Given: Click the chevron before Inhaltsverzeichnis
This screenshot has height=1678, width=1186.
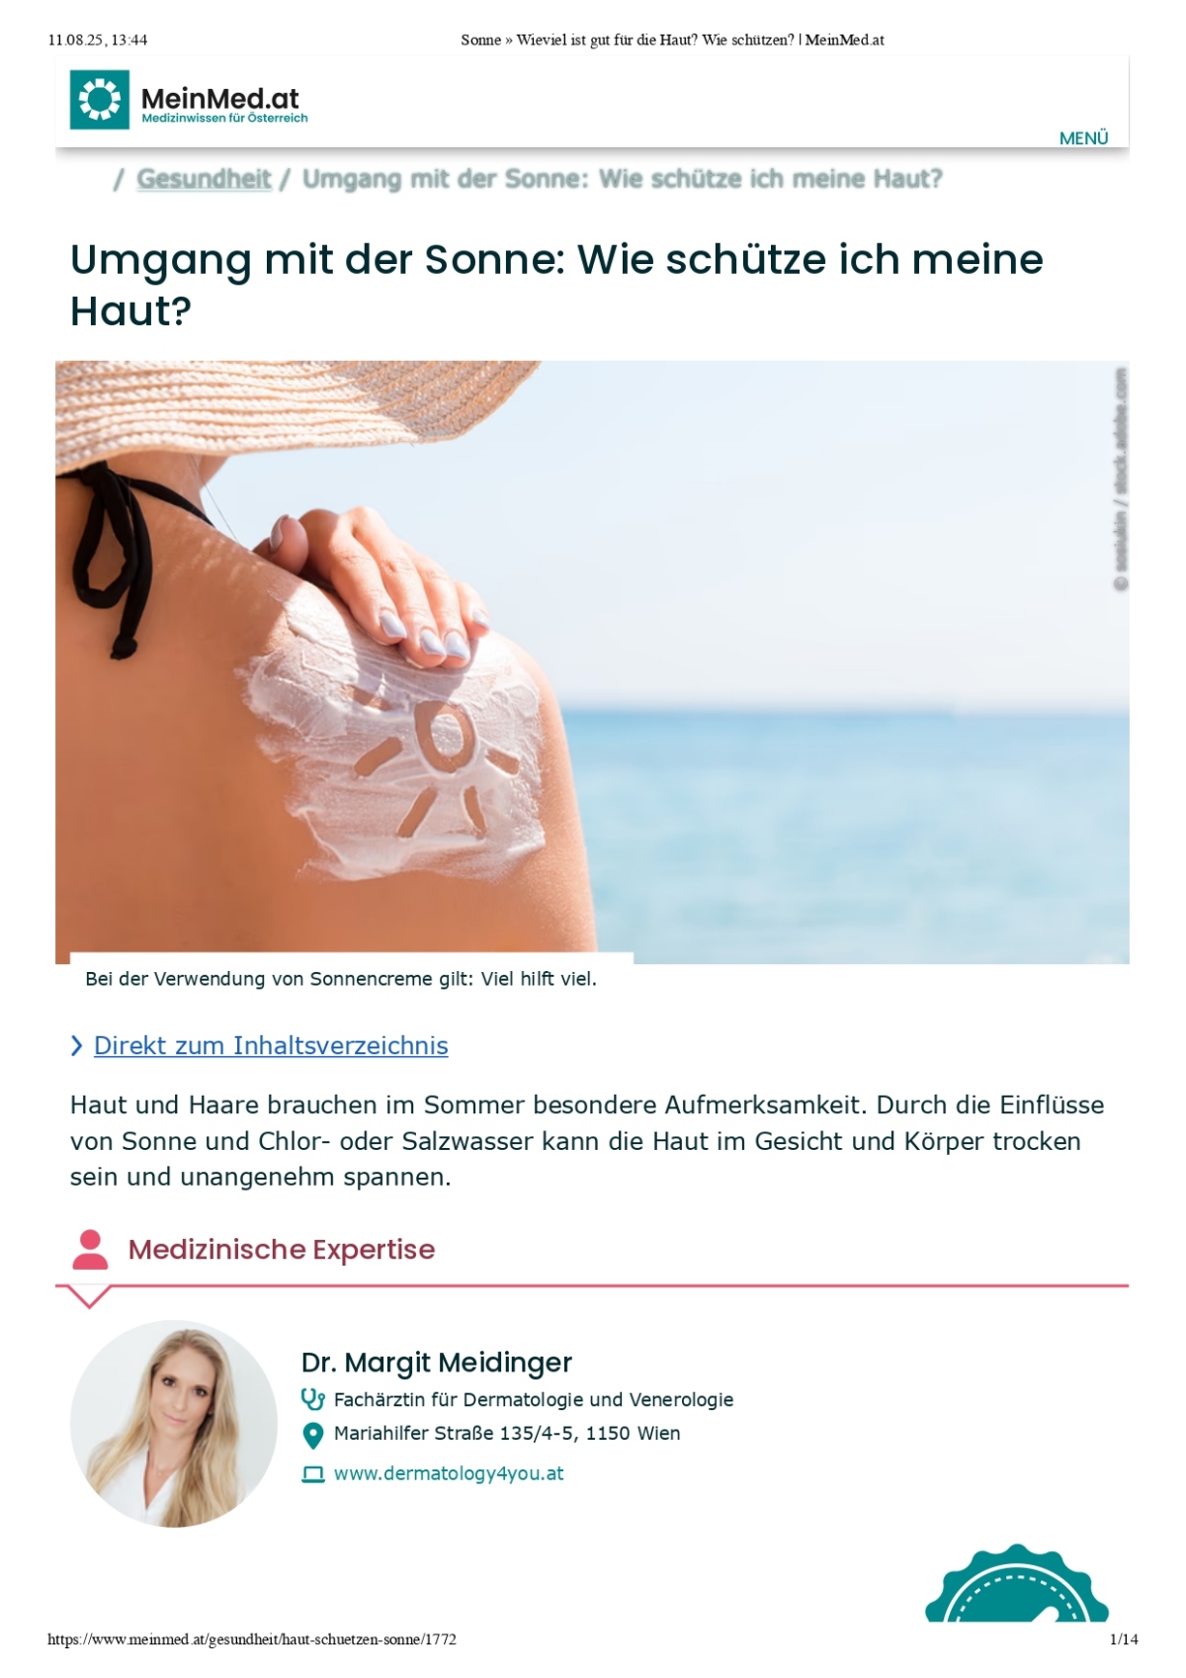Looking at the screenshot, I should (x=77, y=1046).
